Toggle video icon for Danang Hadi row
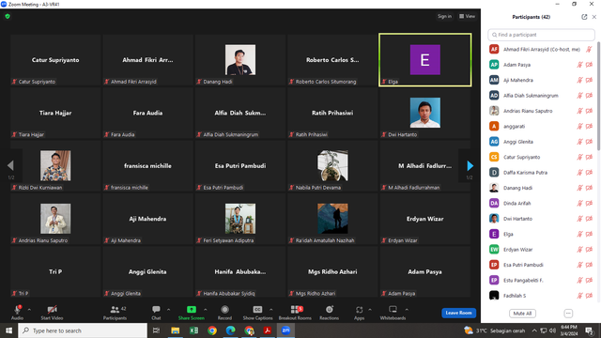Screen dimensions: 601x338 (589, 188)
